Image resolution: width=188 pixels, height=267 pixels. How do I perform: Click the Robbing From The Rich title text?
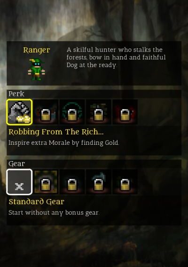click(56, 132)
